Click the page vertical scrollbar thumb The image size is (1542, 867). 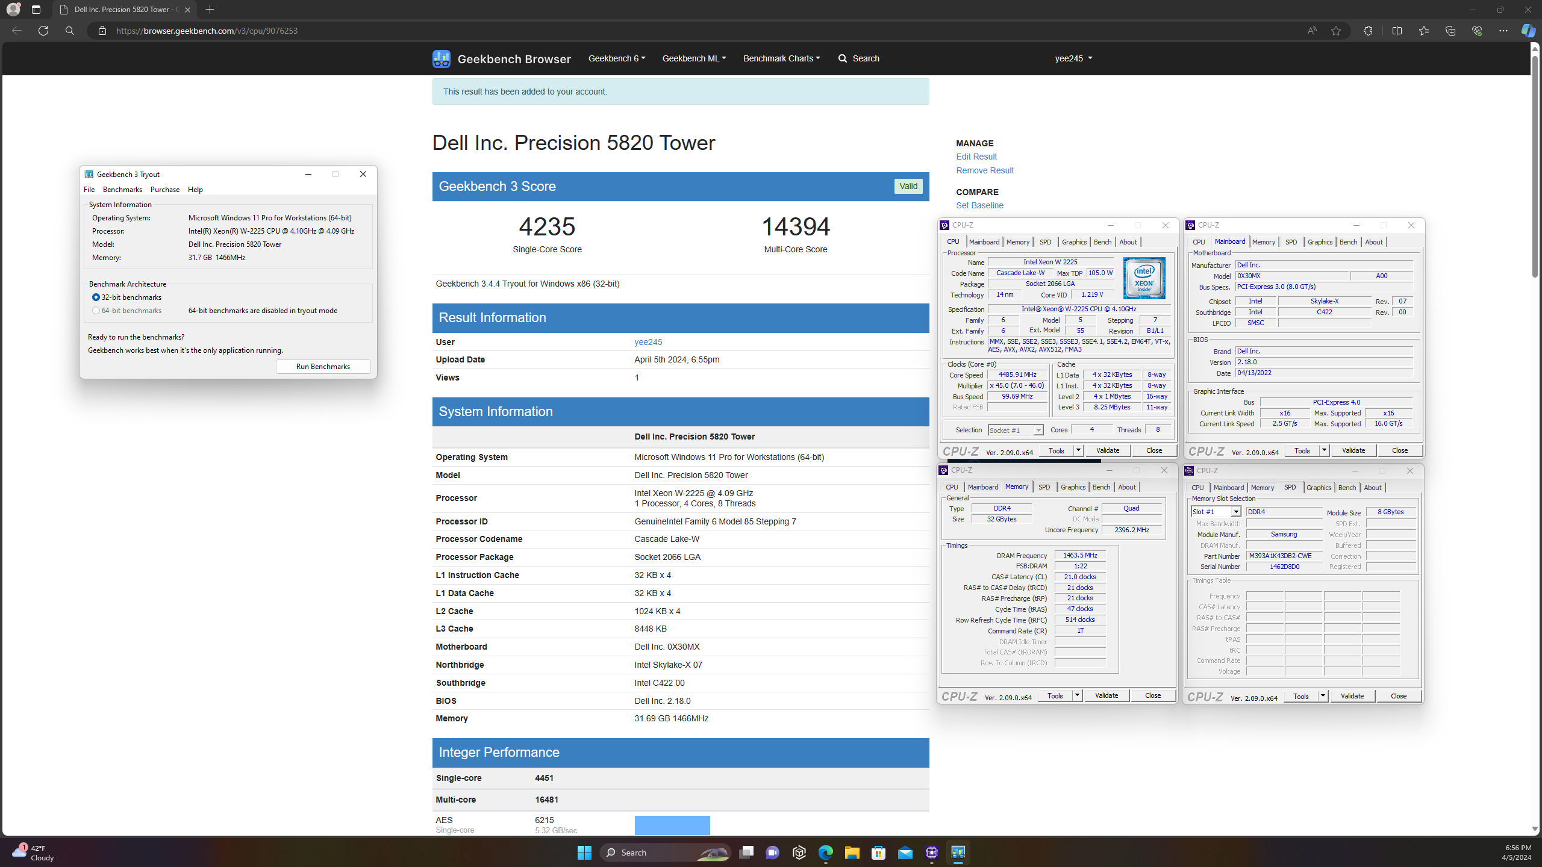click(x=1535, y=167)
